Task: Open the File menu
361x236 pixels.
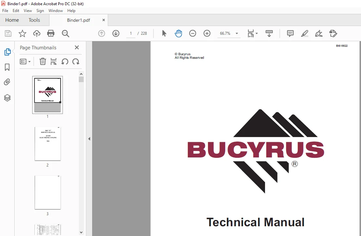Action: [5, 11]
